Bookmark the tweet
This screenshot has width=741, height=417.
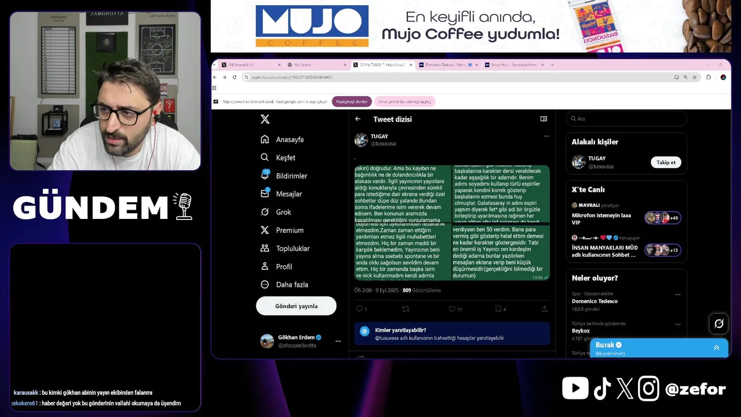(x=498, y=309)
